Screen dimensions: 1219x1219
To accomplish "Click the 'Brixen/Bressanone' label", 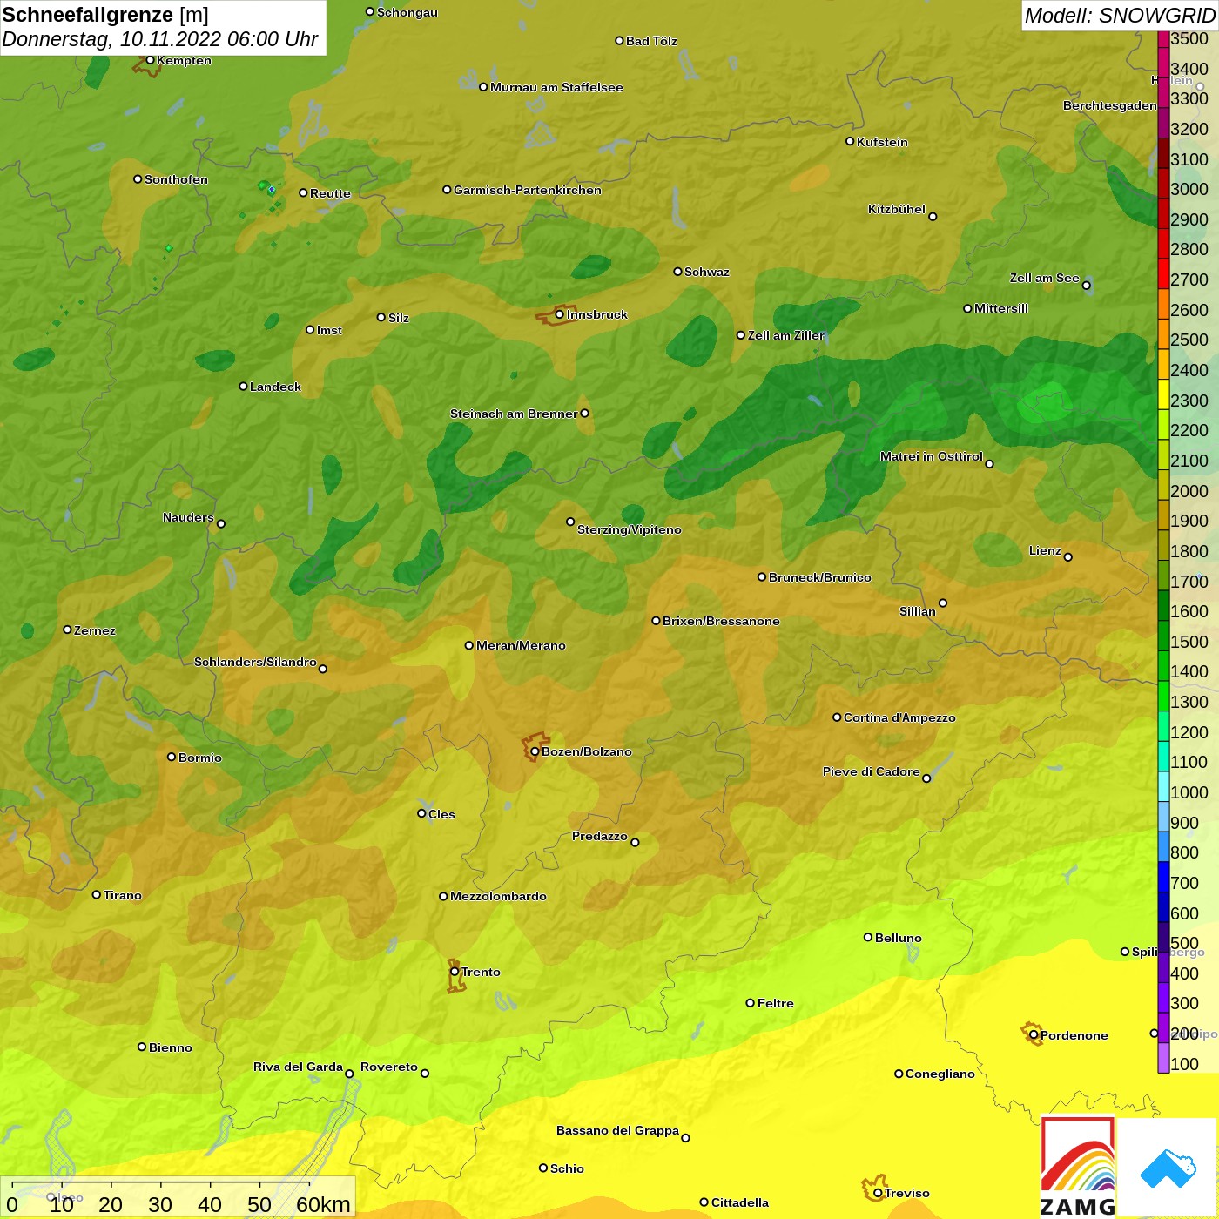I will pos(721,621).
